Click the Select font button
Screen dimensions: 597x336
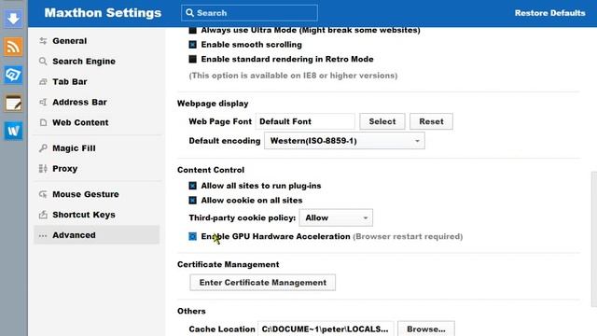click(x=382, y=121)
